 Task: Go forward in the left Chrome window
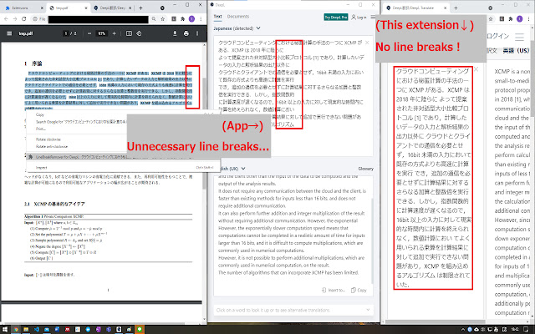coord(15,19)
